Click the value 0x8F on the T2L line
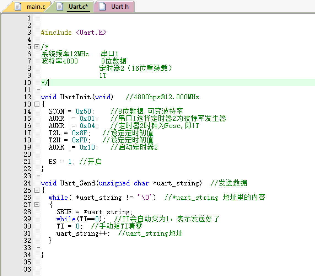315x276 pixels. click(80, 133)
